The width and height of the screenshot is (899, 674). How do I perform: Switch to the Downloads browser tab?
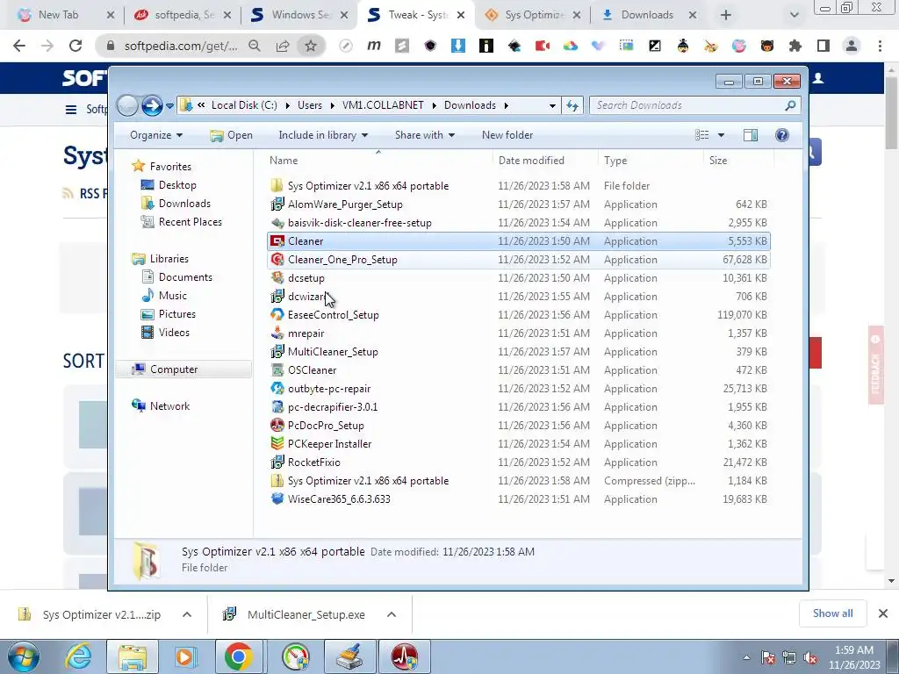[647, 15]
